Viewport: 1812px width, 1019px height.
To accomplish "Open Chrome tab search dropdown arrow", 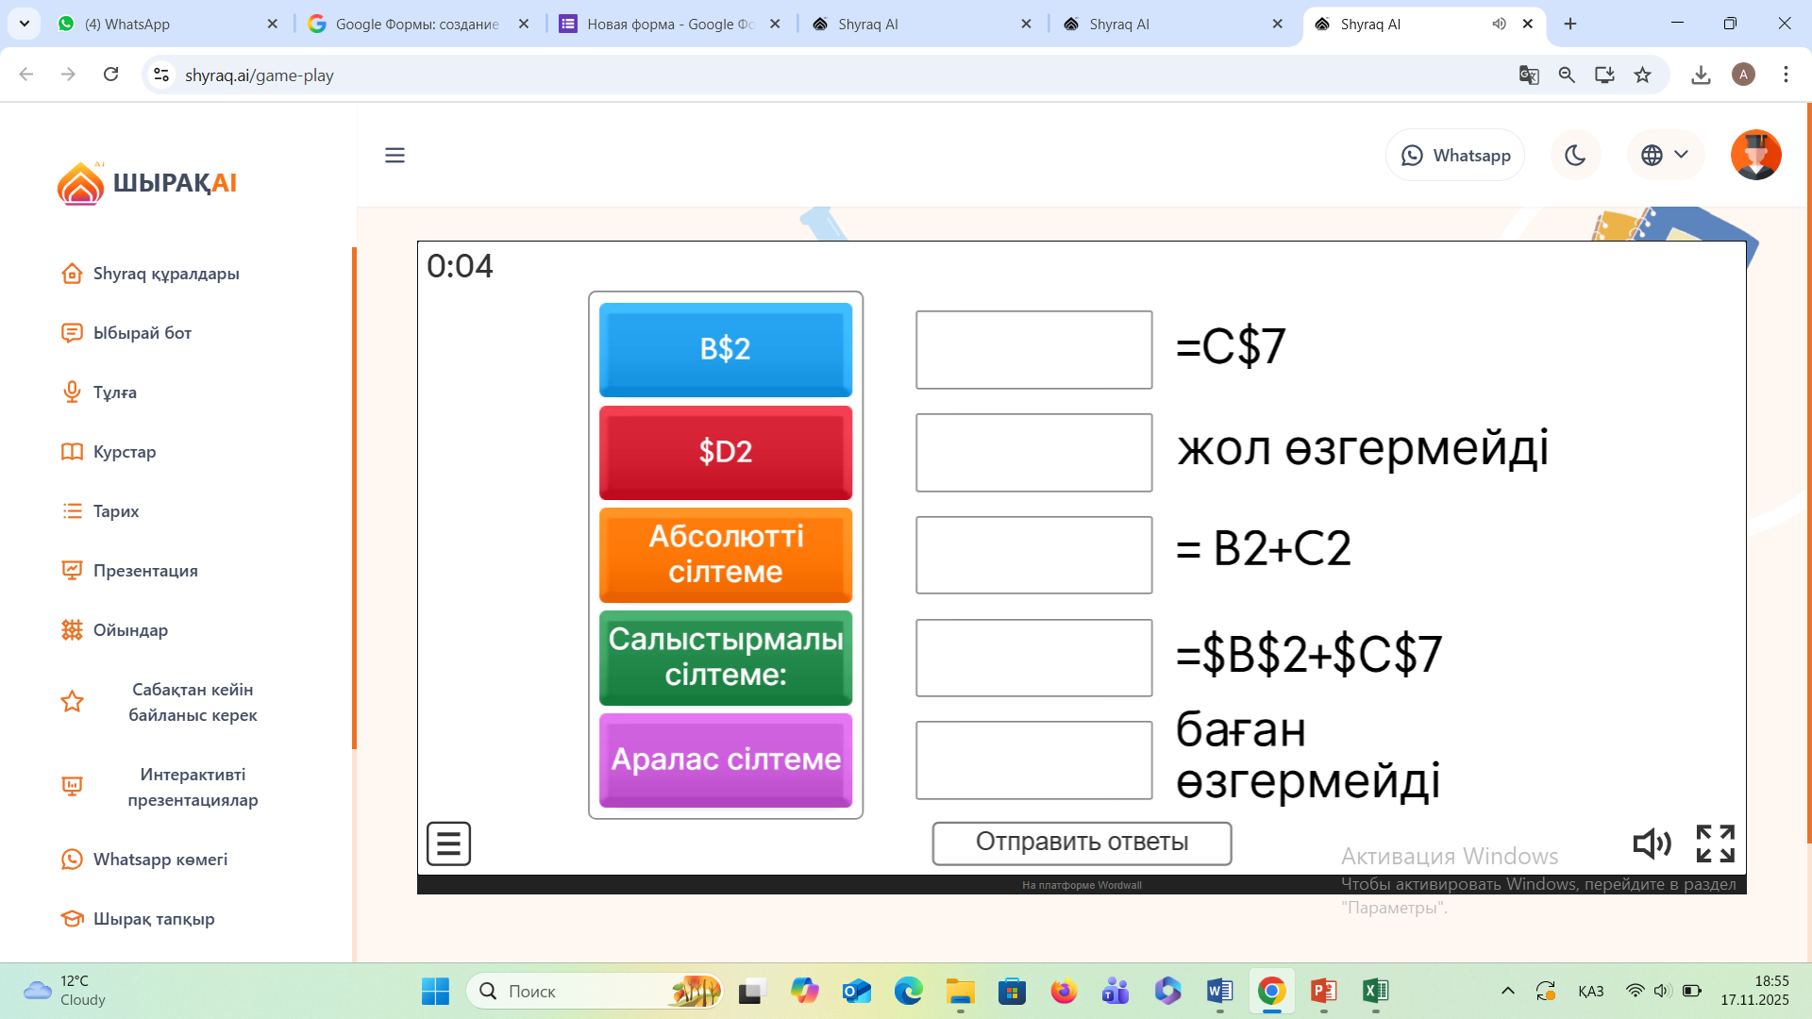I will pyautogui.click(x=24, y=24).
